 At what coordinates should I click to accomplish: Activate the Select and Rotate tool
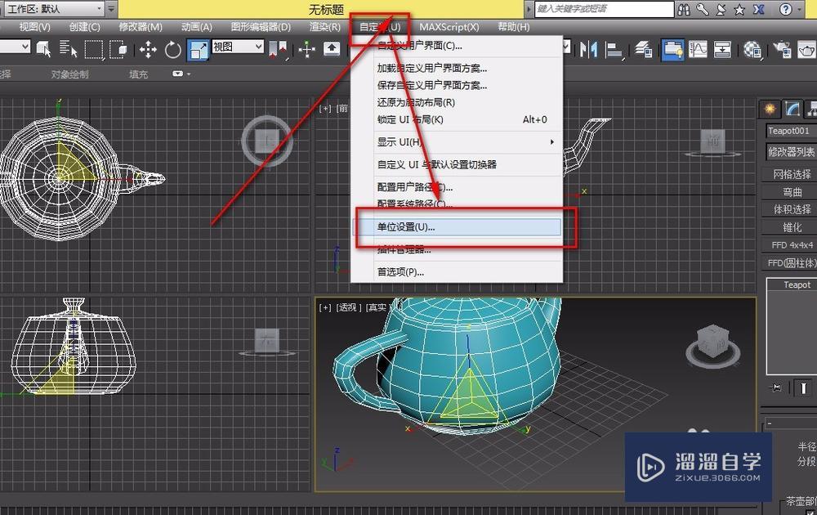[x=172, y=50]
